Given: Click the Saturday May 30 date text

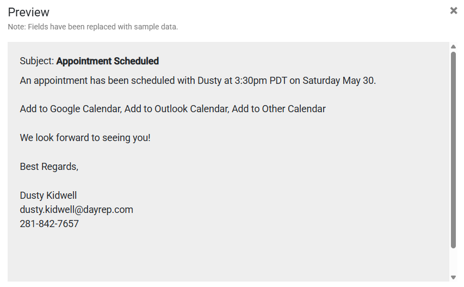Looking at the screenshot, I should coord(338,81).
